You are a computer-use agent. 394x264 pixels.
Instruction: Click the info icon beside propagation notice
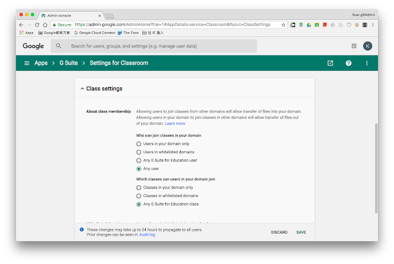coord(82,230)
